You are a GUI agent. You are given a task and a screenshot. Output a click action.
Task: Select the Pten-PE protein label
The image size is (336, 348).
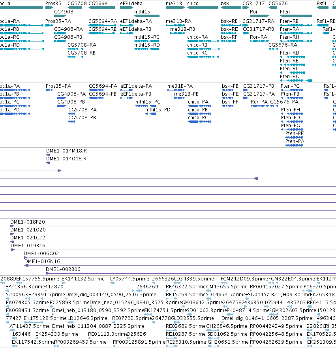click(295, 134)
